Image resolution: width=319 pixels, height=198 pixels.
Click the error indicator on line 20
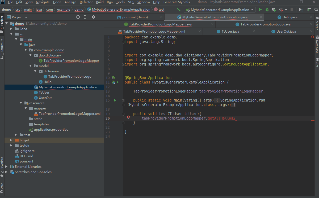(x=128, y=117)
